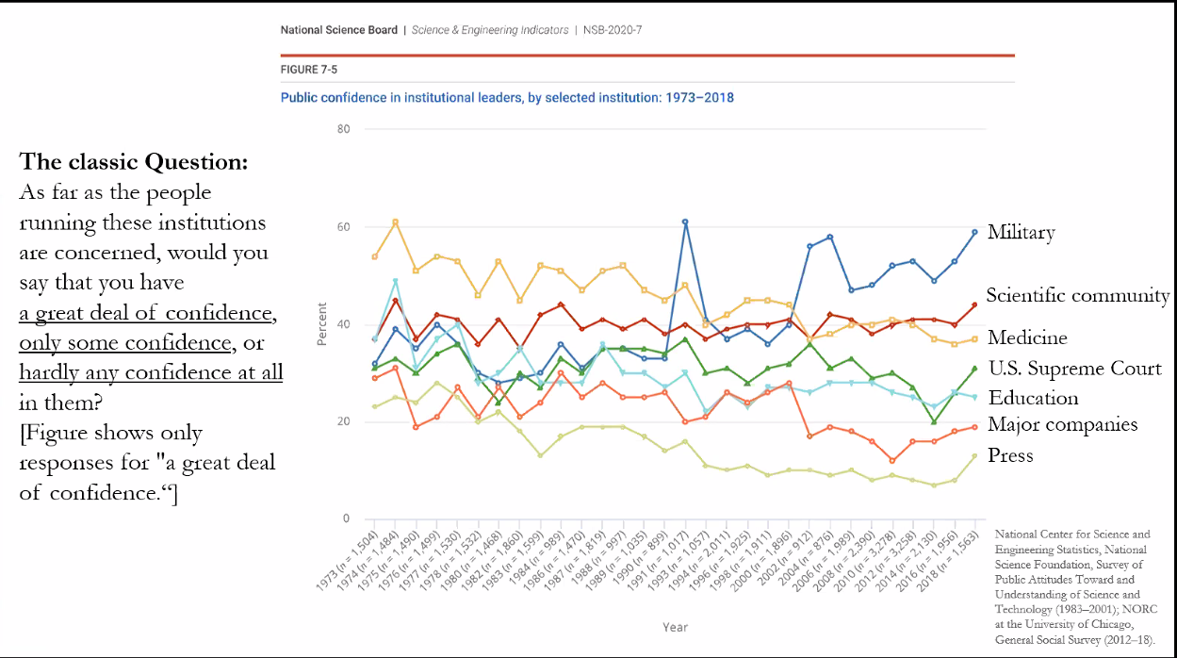
Task: Select the Scientific community series label
Action: [1077, 295]
